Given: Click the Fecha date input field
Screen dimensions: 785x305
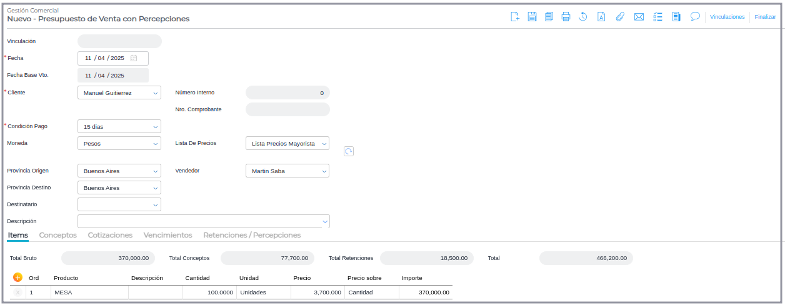Looking at the screenshot, I should (x=106, y=58).
